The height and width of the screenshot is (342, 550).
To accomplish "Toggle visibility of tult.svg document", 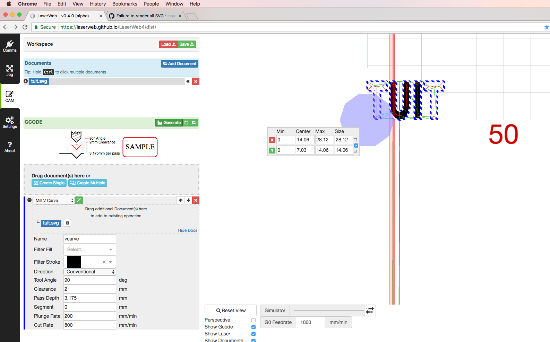I will 188,81.
